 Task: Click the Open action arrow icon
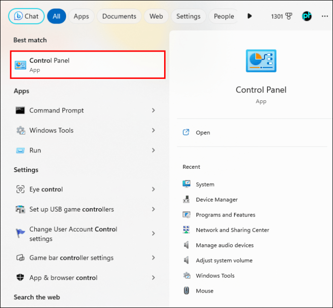[186, 133]
